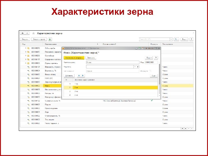This screenshot has width=208, height=156.
Task: Go to previous record with bottom-right up arrow
Action: coord(185,129)
